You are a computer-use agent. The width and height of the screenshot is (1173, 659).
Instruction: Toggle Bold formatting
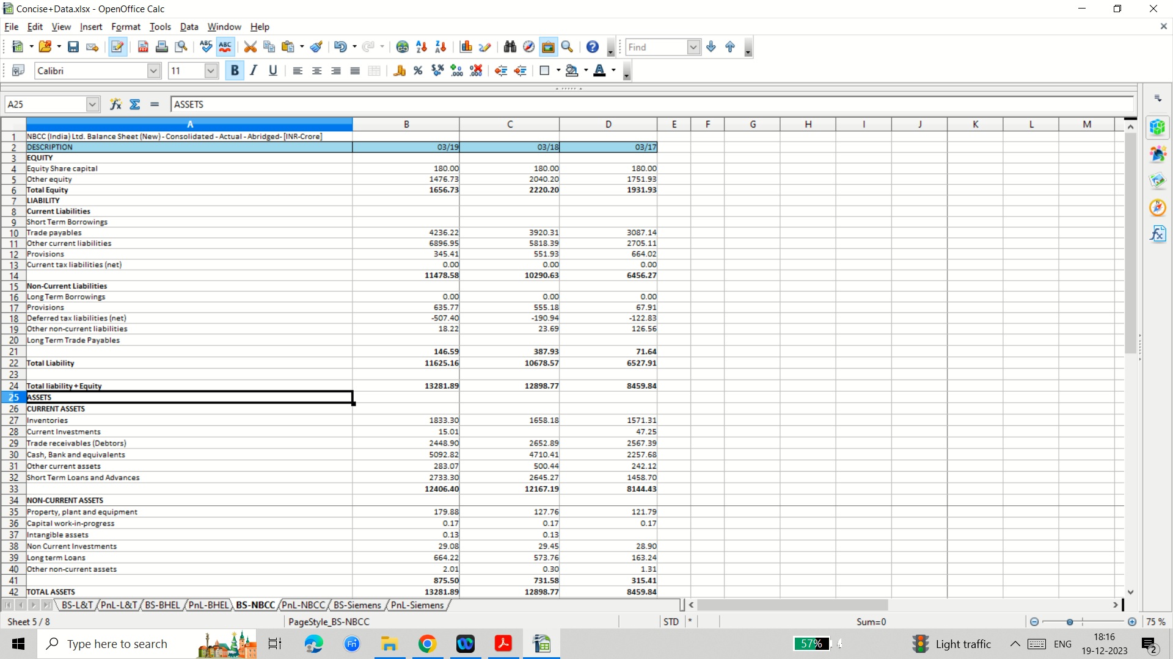coord(235,71)
